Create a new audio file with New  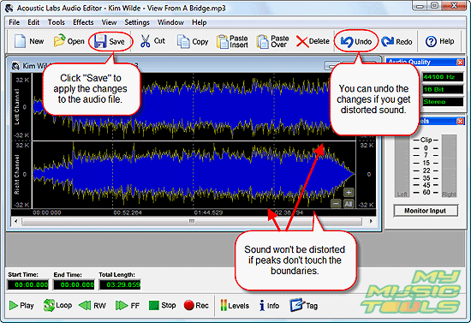tap(29, 41)
